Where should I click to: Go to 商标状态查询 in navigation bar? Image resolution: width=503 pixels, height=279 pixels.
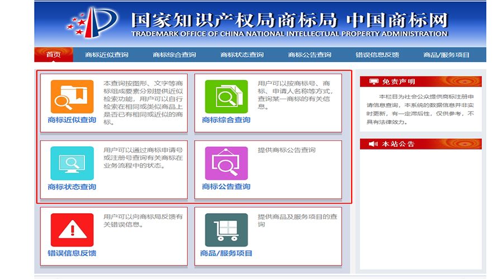pos(242,55)
